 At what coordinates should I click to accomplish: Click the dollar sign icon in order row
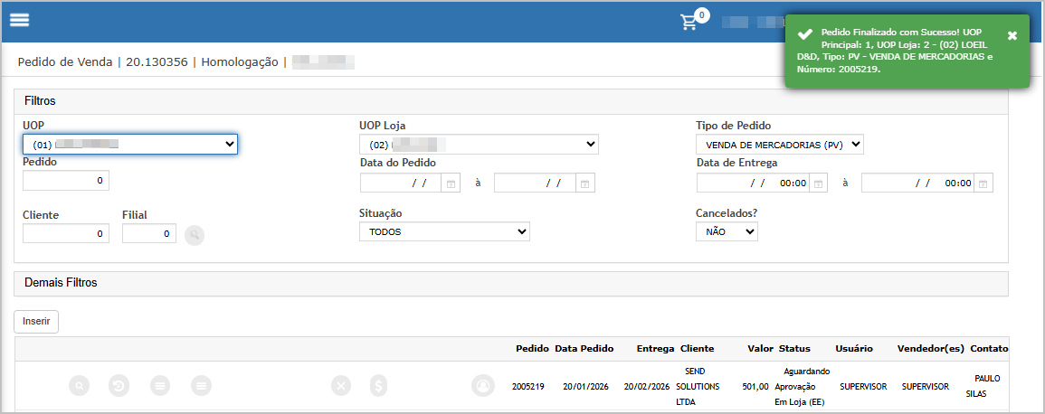coord(379,386)
